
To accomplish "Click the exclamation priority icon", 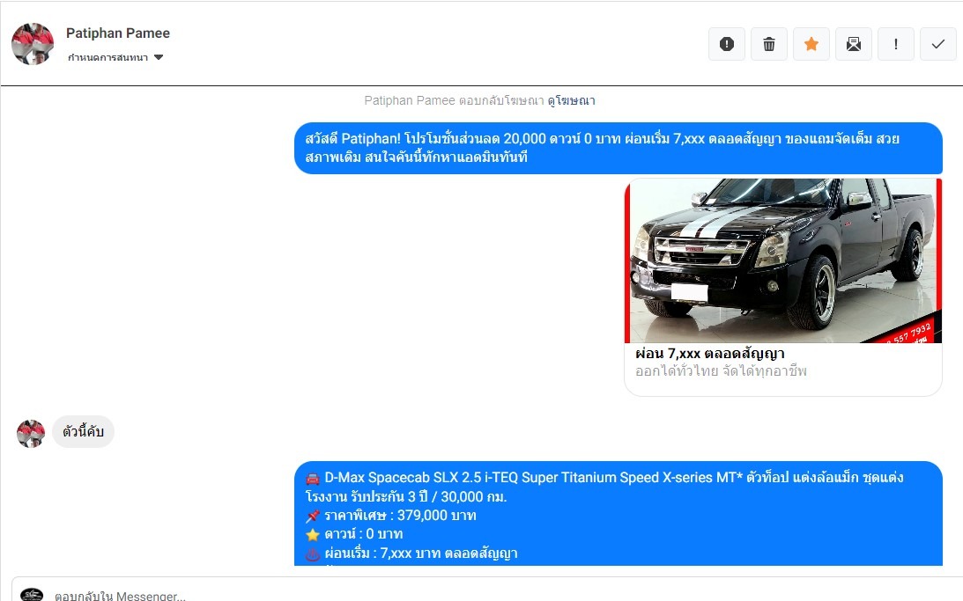I will pos(896,44).
